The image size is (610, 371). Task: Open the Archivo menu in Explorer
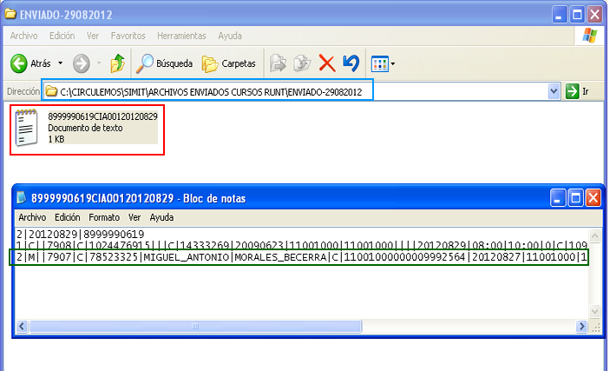[x=25, y=36]
